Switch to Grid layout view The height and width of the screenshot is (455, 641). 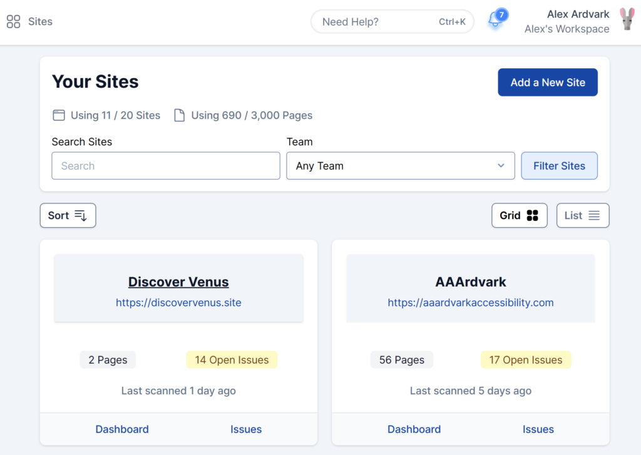pos(519,215)
